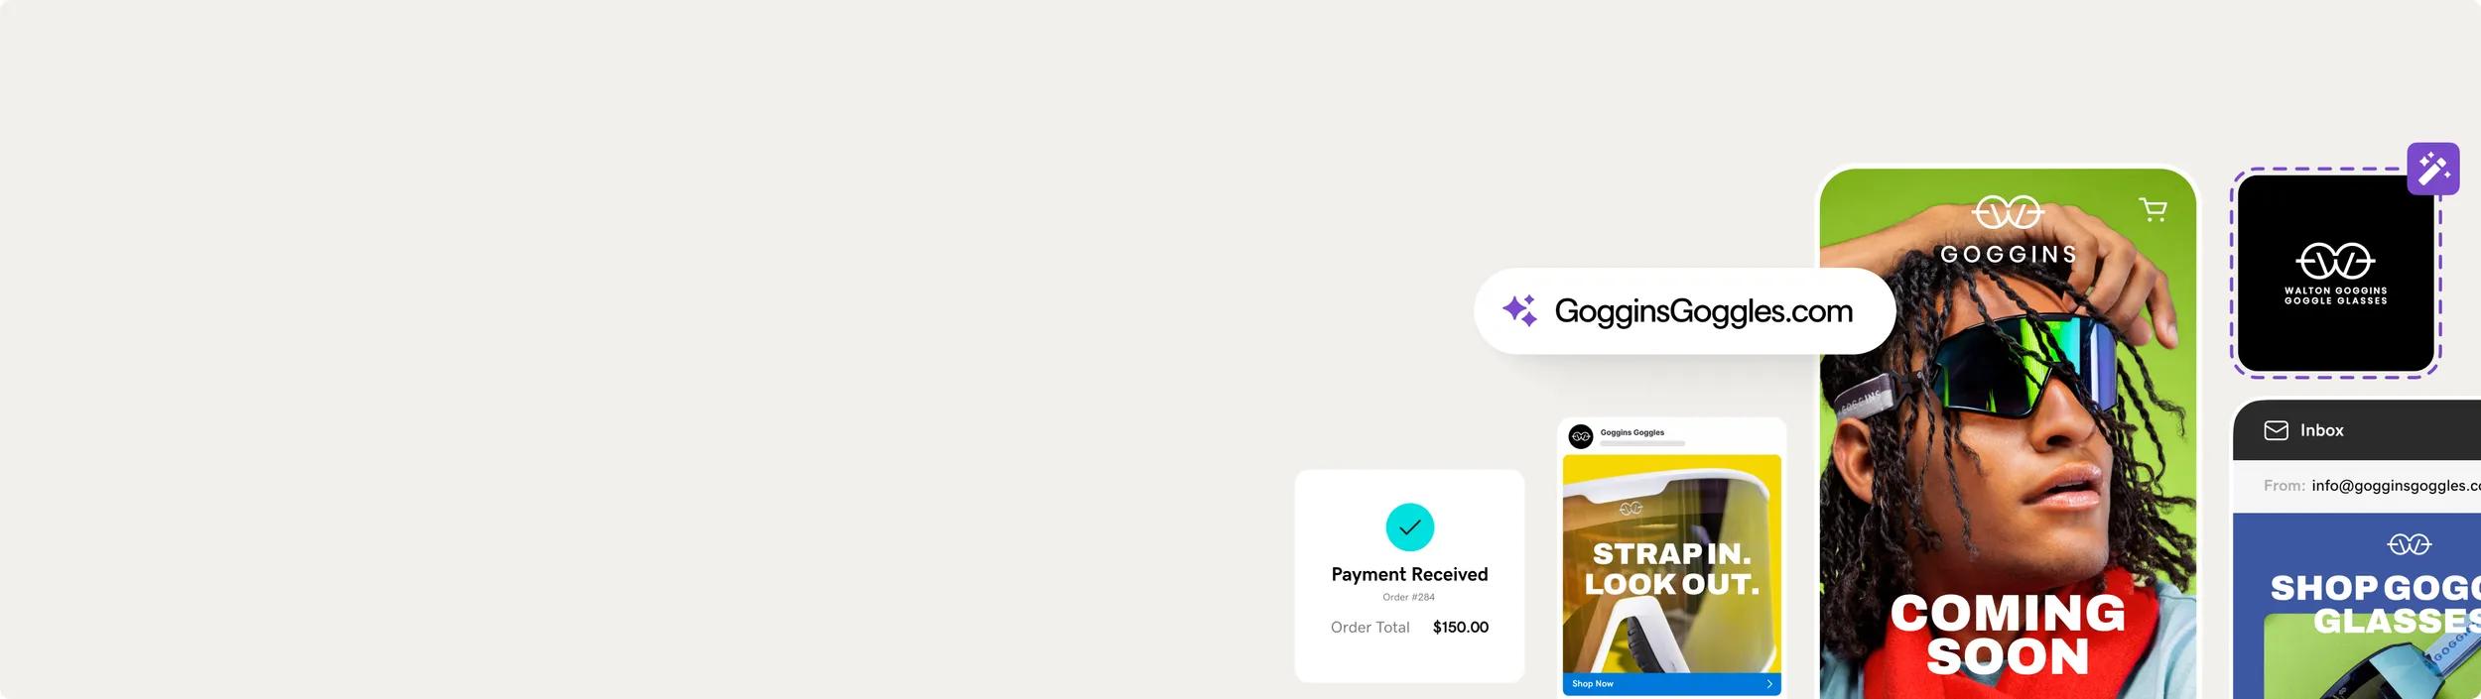This screenshot has height=699, width=2481.
Task: Click the Goggins Goggles round profile avatar
Action: tap(1581, 436)
